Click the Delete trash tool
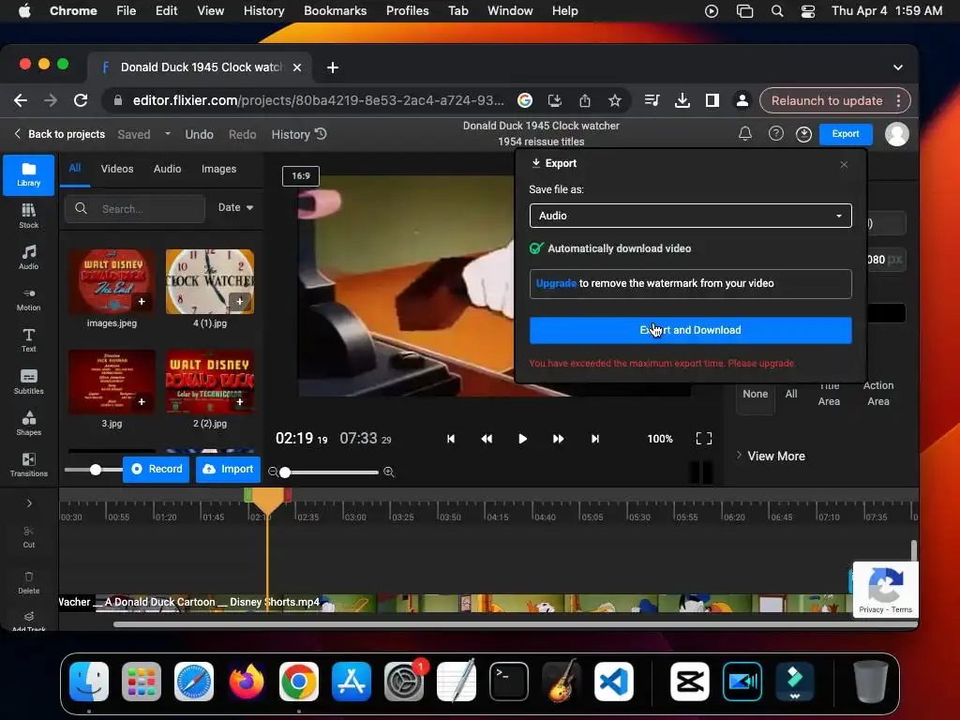 tap(29, 582)
